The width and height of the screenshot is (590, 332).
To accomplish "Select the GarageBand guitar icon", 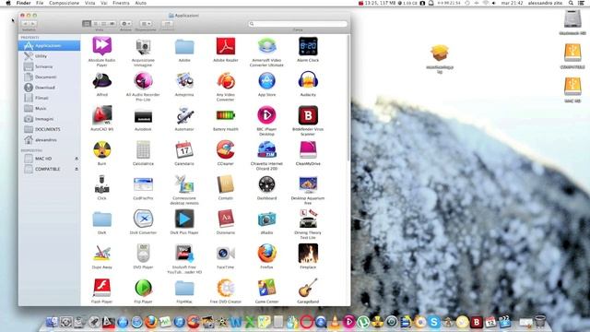I will click(308, 288).
